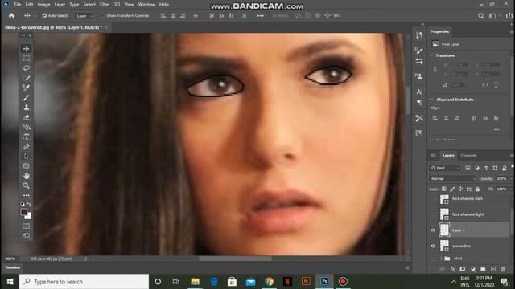This screenshot has height=289, width=515.
Task: Click the create new layer icon
Action: 493,269
